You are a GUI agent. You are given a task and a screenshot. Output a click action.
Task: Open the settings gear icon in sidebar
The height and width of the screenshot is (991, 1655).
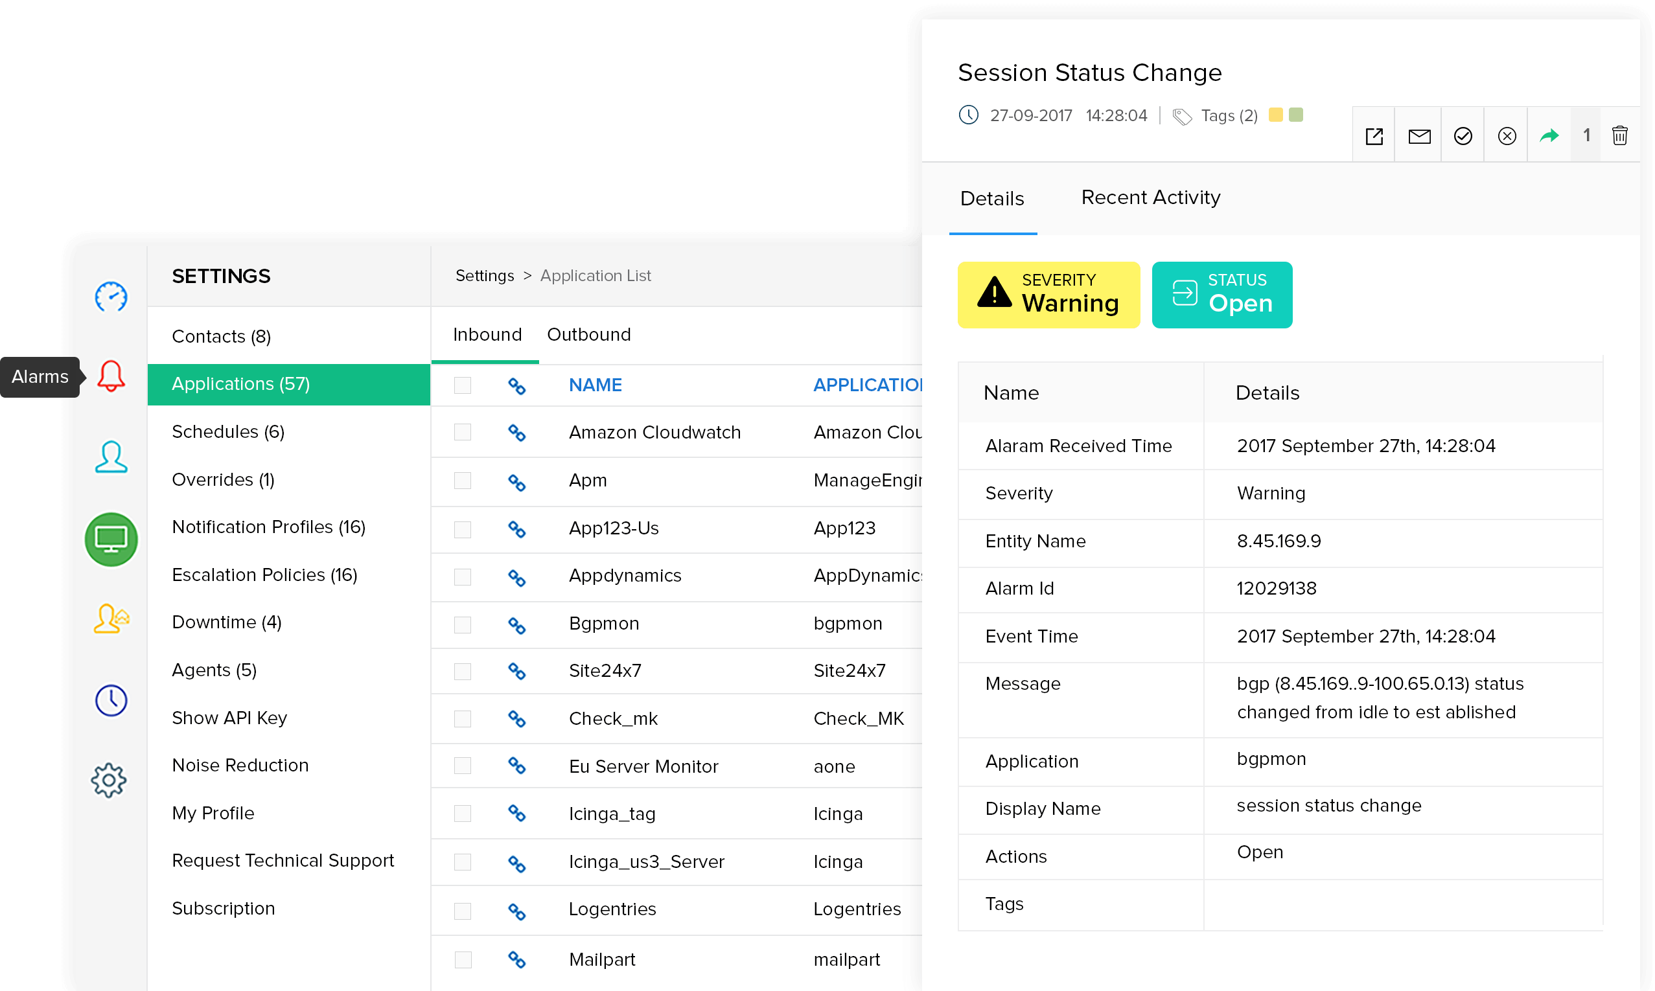pyautogui.click(x=109, y=780)
